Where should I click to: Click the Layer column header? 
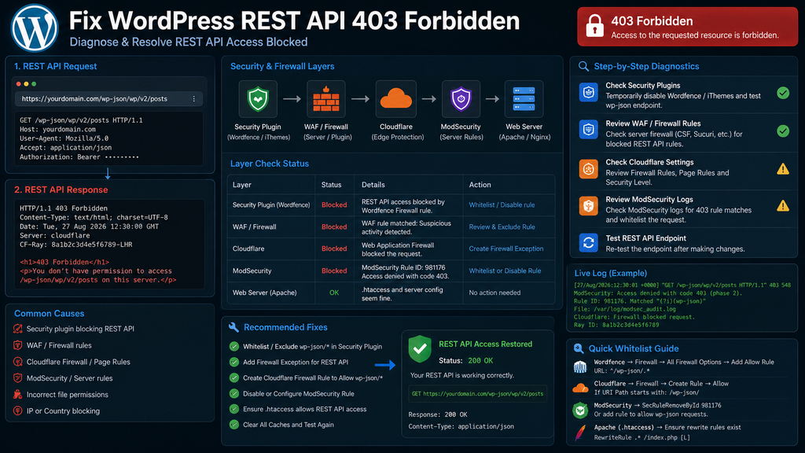(242, 185)
